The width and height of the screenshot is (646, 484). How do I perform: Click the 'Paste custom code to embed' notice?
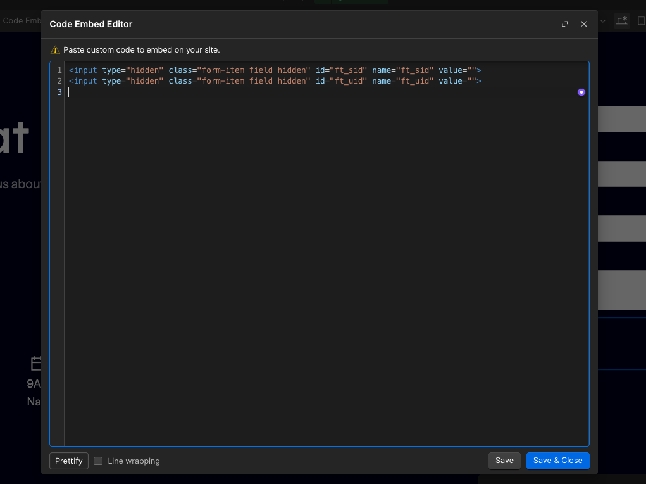coord(141,50)
